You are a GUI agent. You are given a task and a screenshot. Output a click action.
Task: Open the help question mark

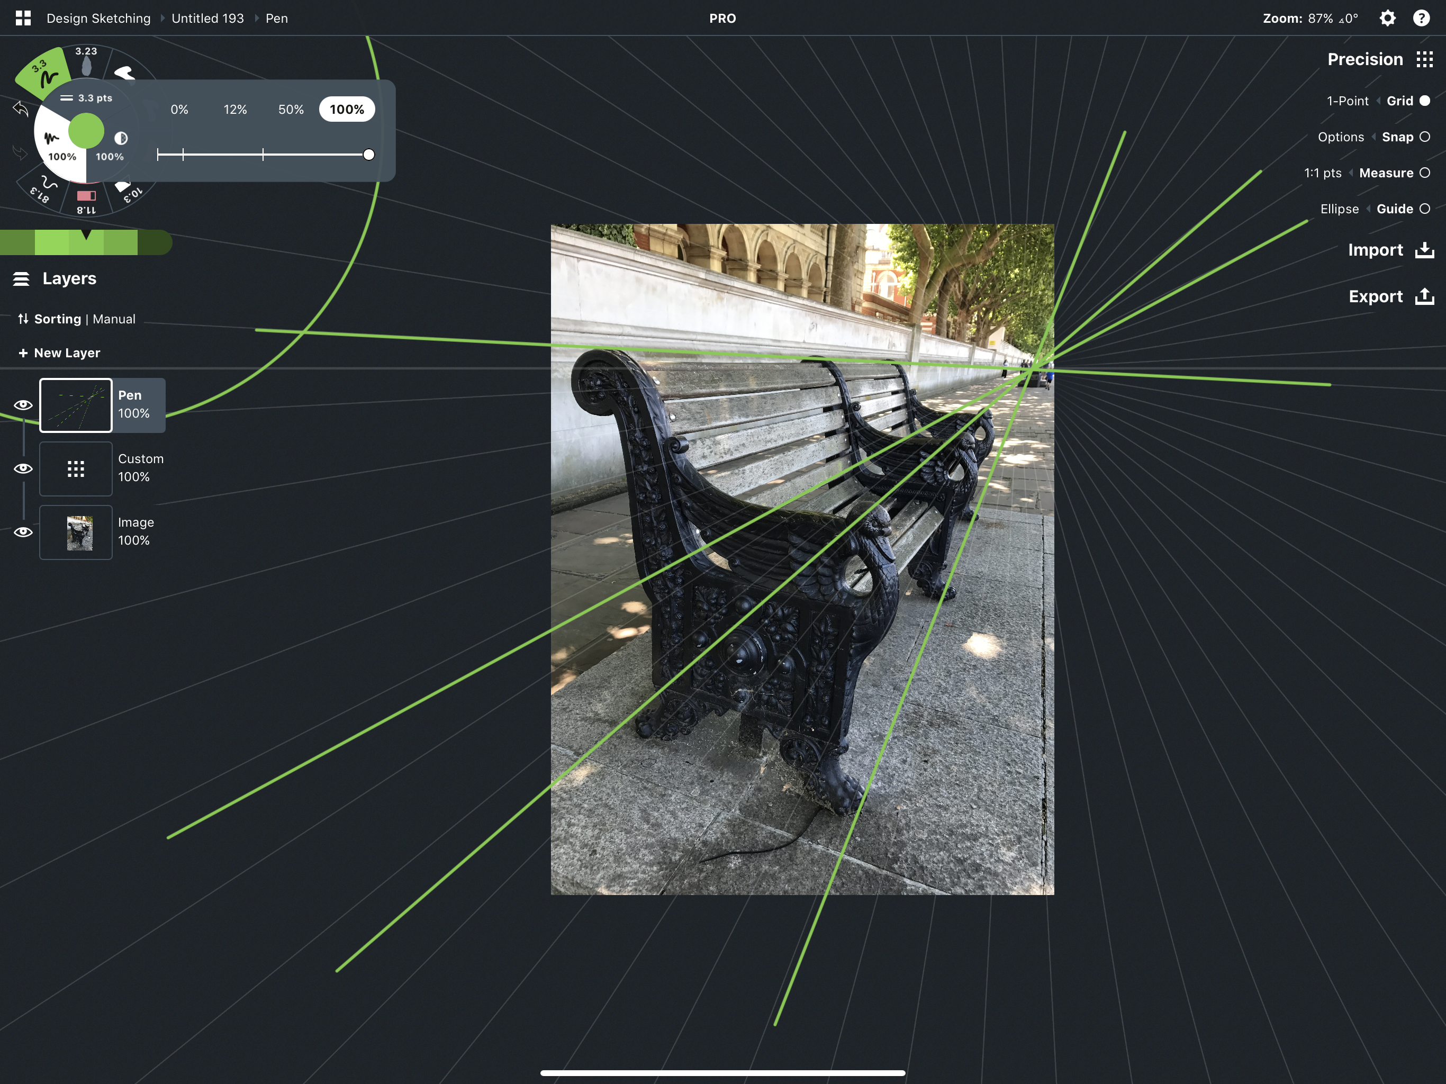click(x=1421, y=19)
